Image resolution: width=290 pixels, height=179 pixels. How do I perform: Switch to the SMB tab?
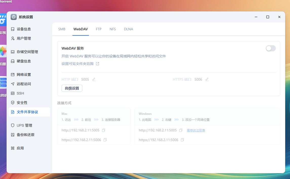pyautogui.click(x=62, y=29)
